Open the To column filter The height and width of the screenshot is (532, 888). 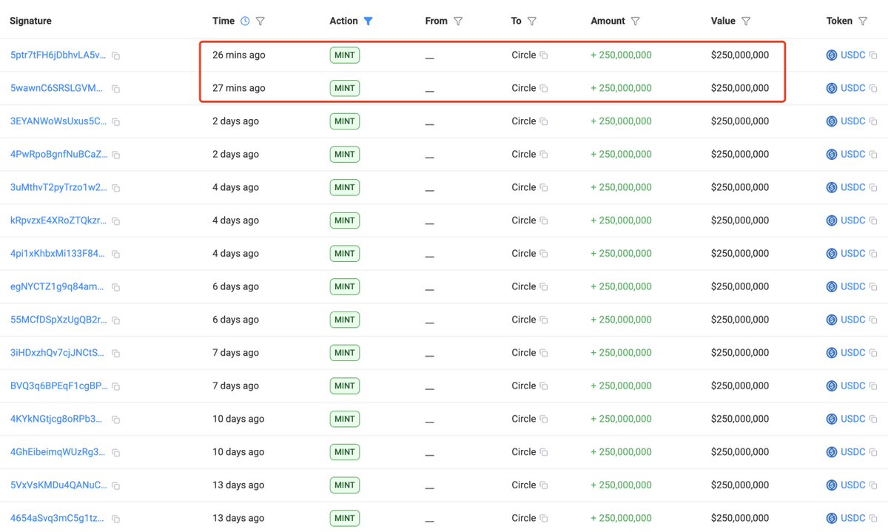tap(531, 21)
